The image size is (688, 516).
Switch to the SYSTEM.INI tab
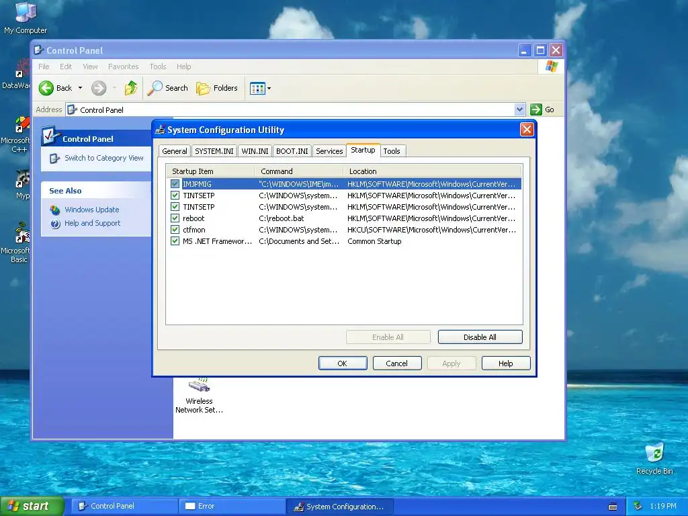[214, 151]
